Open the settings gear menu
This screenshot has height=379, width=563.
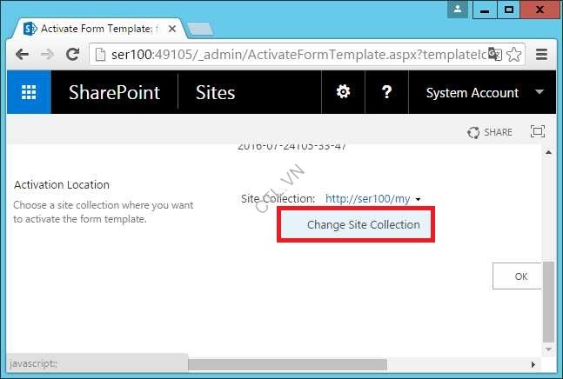pyautogui.click(x=343, y=93)
